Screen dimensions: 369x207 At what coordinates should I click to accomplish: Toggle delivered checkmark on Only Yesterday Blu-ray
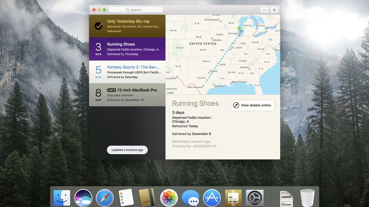click(x=98, y=26)
